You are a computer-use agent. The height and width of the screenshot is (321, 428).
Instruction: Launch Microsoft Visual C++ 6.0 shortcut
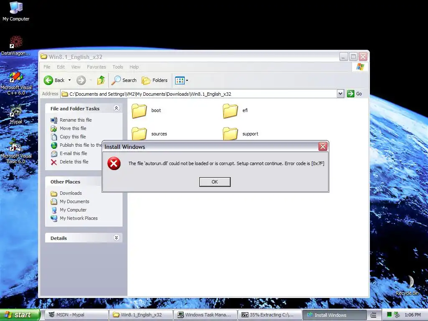[16, 83]
